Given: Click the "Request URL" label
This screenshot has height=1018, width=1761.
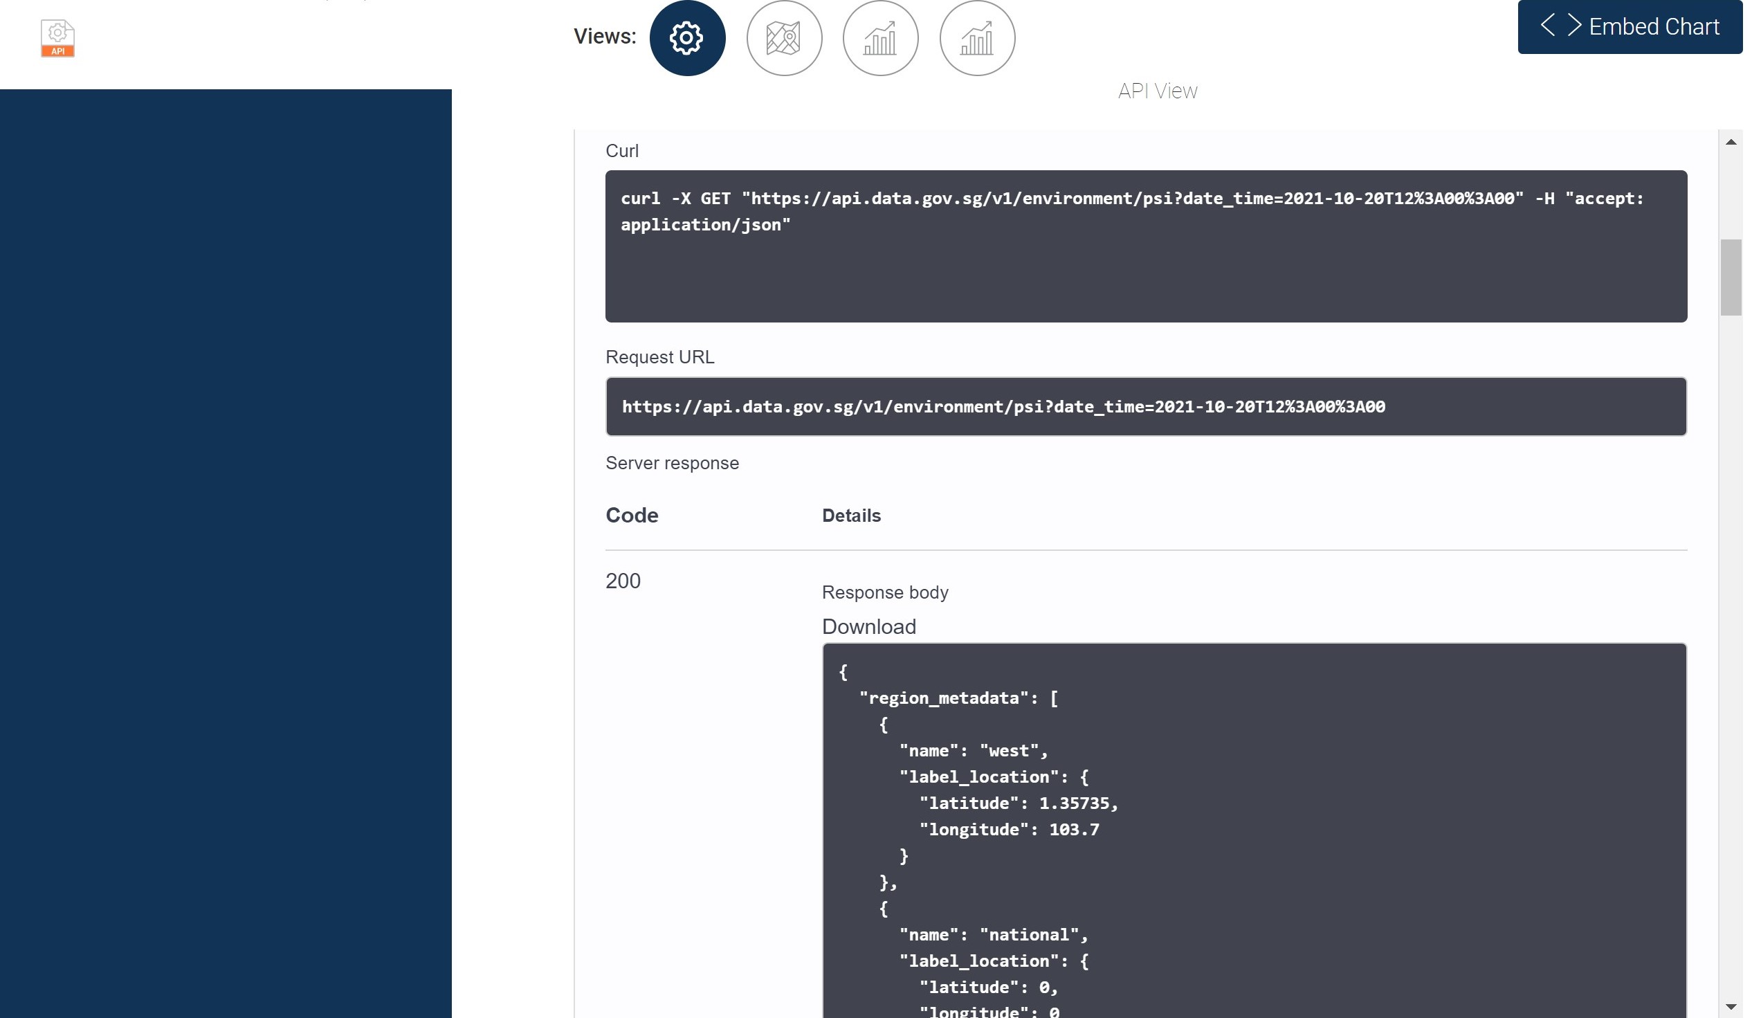Looking at the screenshot, I should click(659, 357).
